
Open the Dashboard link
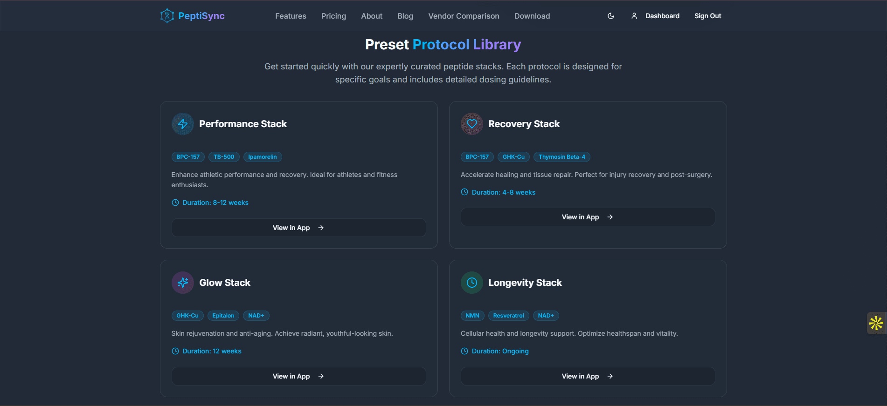click(x=662, y=16)
